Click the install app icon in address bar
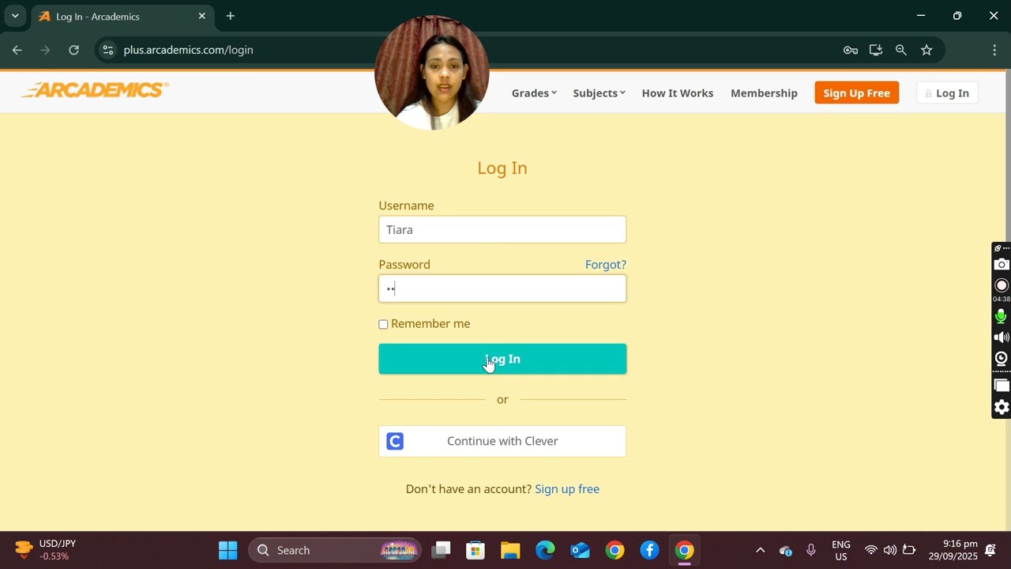Screen dimensions: 1011x569 (x=876, y=50)
